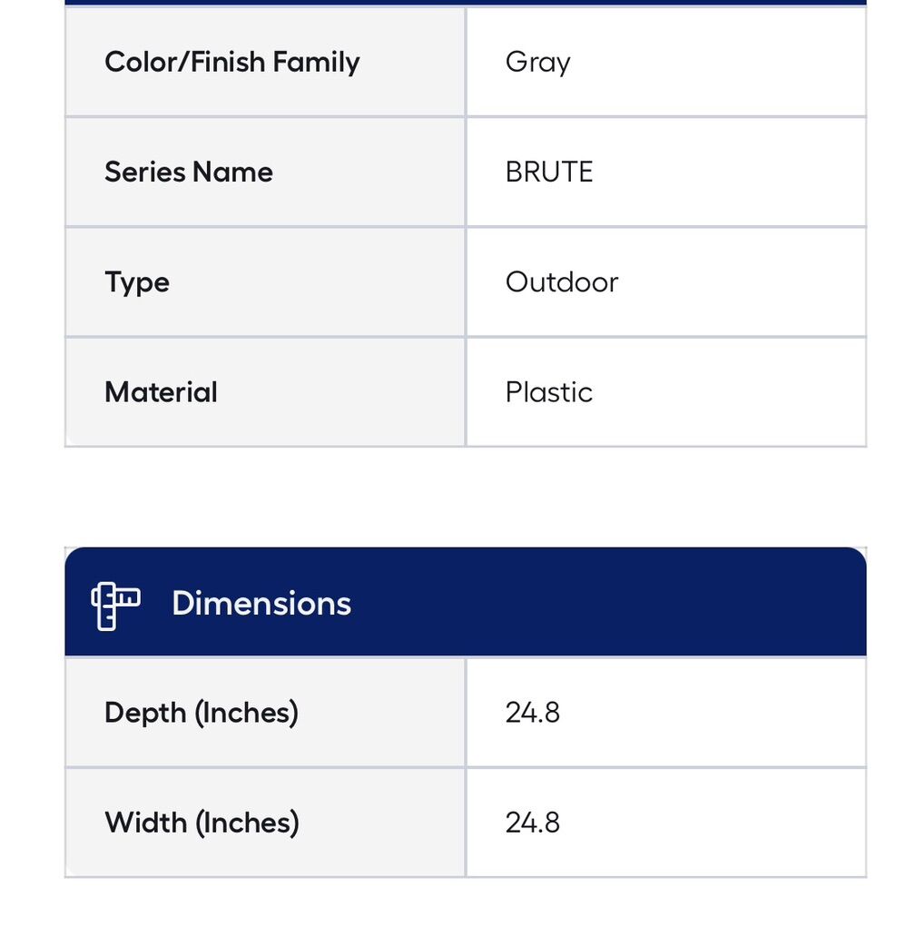Viewport: 915px width, 926px height.
Task: Select the Plastic material value
Action: click(x=548, y=392)
